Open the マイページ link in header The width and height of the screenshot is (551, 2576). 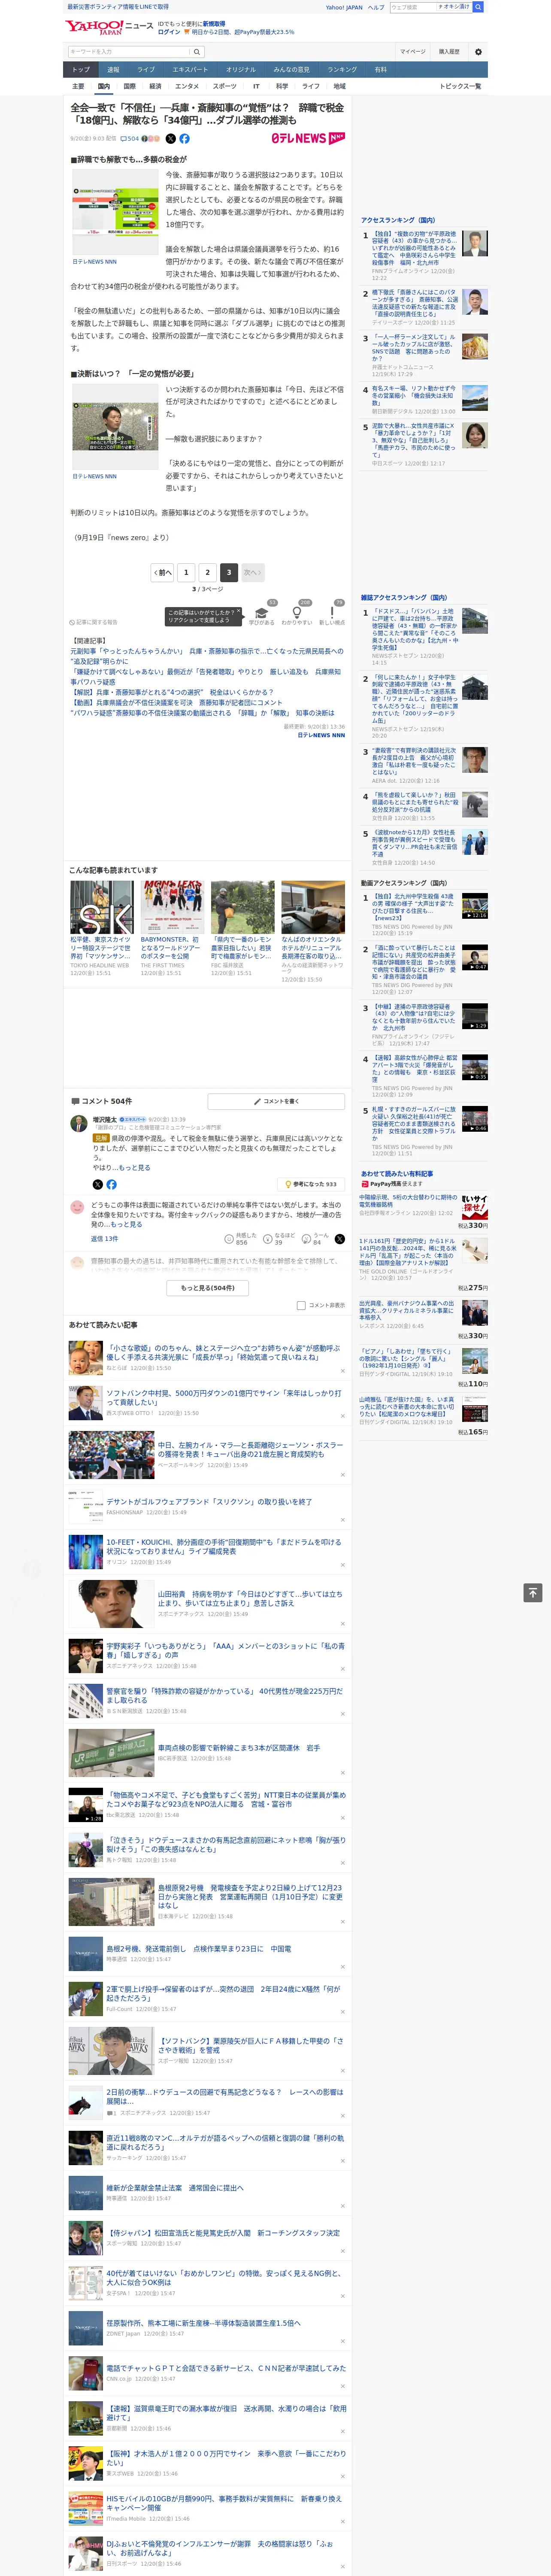click(x=412, y=51)
